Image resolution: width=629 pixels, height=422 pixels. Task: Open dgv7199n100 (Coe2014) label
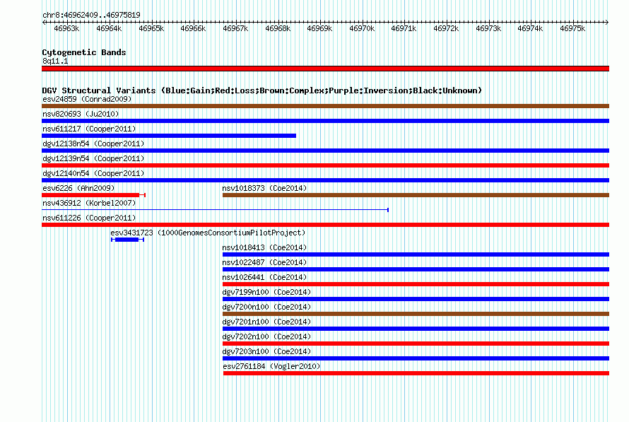(x=266, y=292)
